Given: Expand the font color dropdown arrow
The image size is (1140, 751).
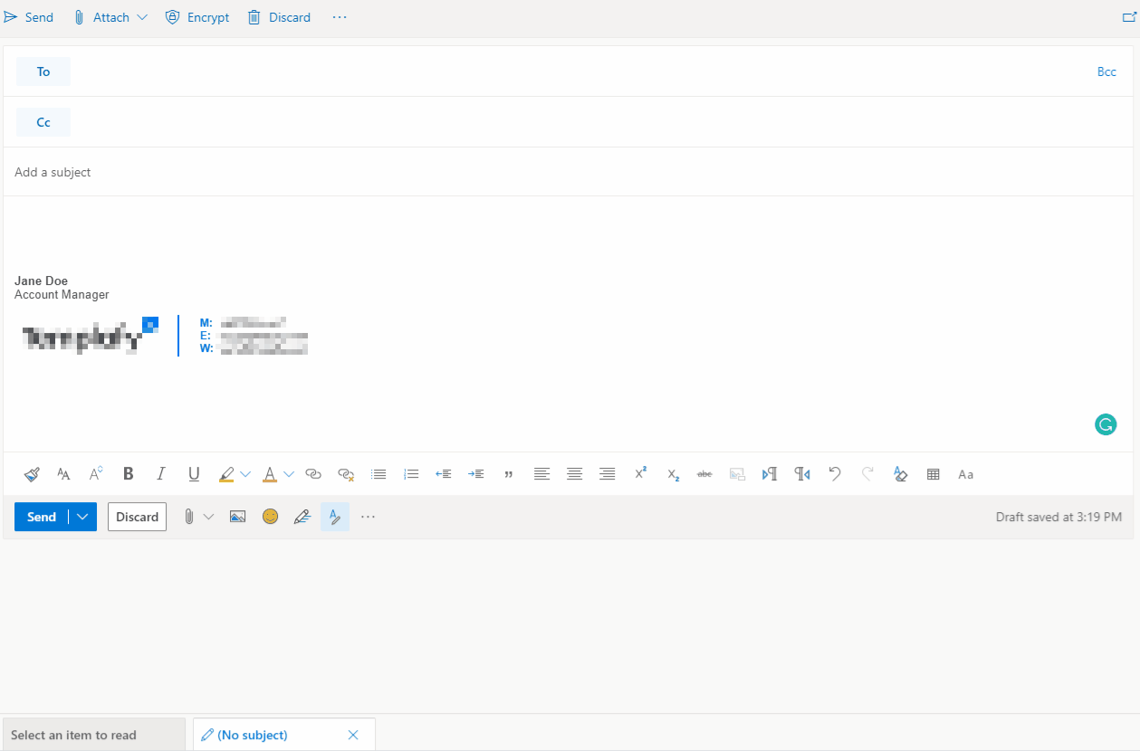Looking at the screenshot, I should [x=289, y=474].
